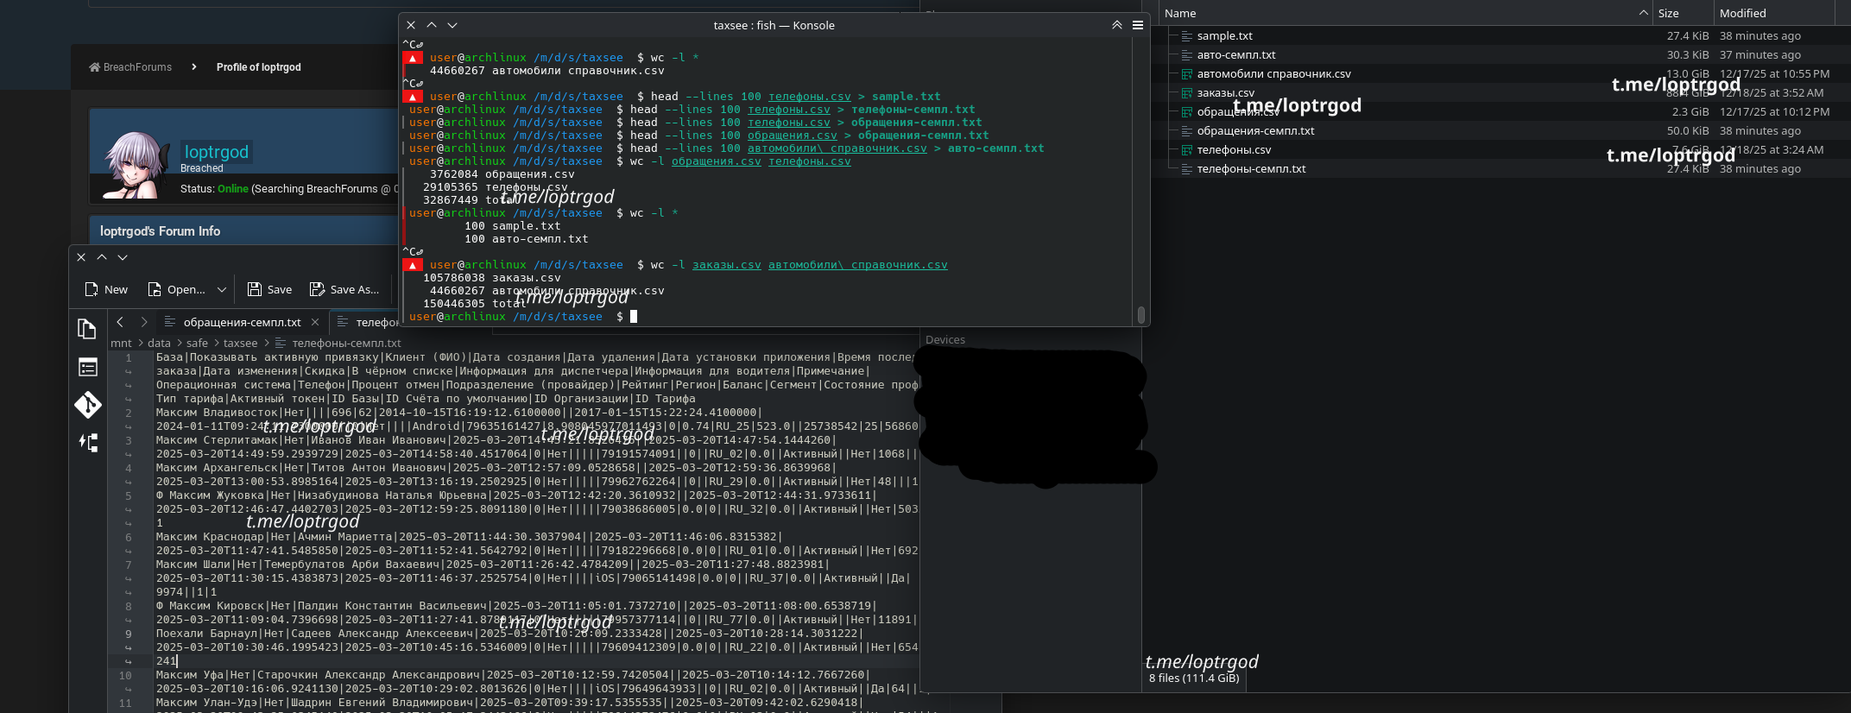Screen dimensions: 1851x713
Task: Click the Save As toolbar icon
Action: (317, 289)
